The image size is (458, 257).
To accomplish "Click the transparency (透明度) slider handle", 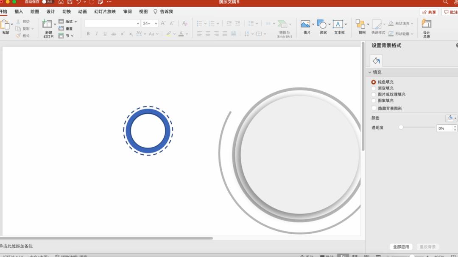I will point(401,128).
